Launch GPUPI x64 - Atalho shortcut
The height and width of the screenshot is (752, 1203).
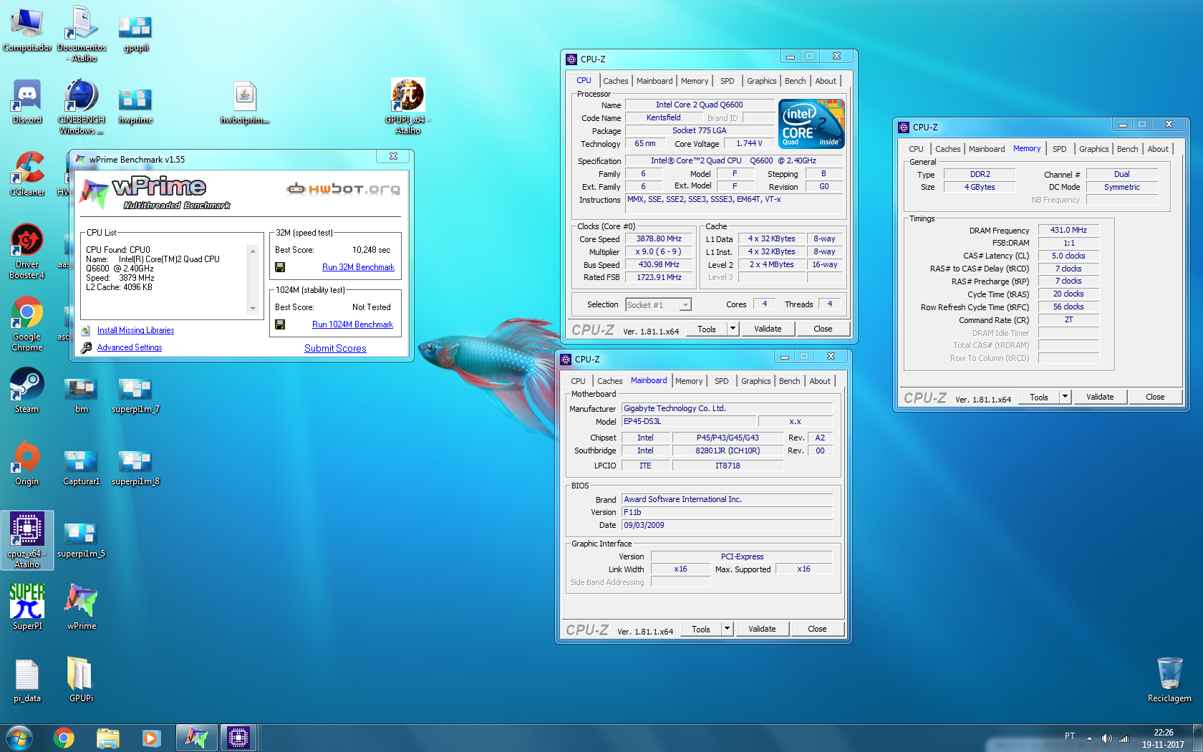point(408,106)
